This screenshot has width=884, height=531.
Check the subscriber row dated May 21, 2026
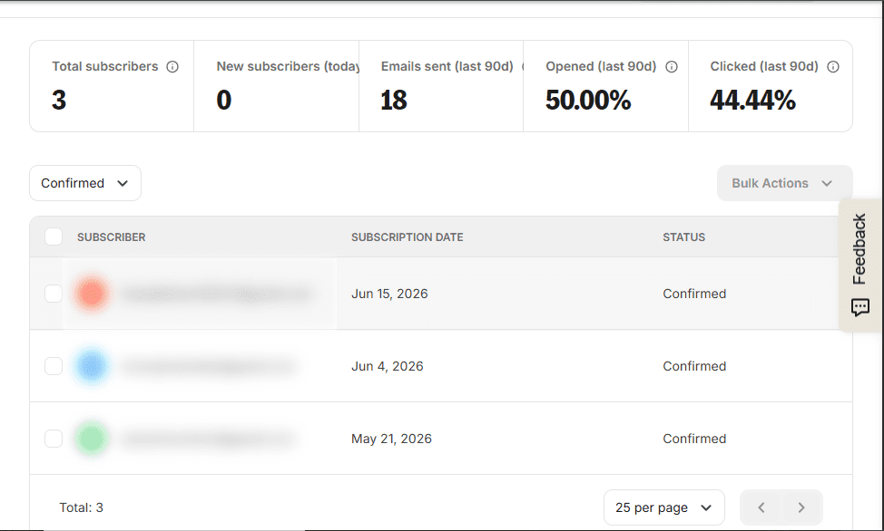54,438
